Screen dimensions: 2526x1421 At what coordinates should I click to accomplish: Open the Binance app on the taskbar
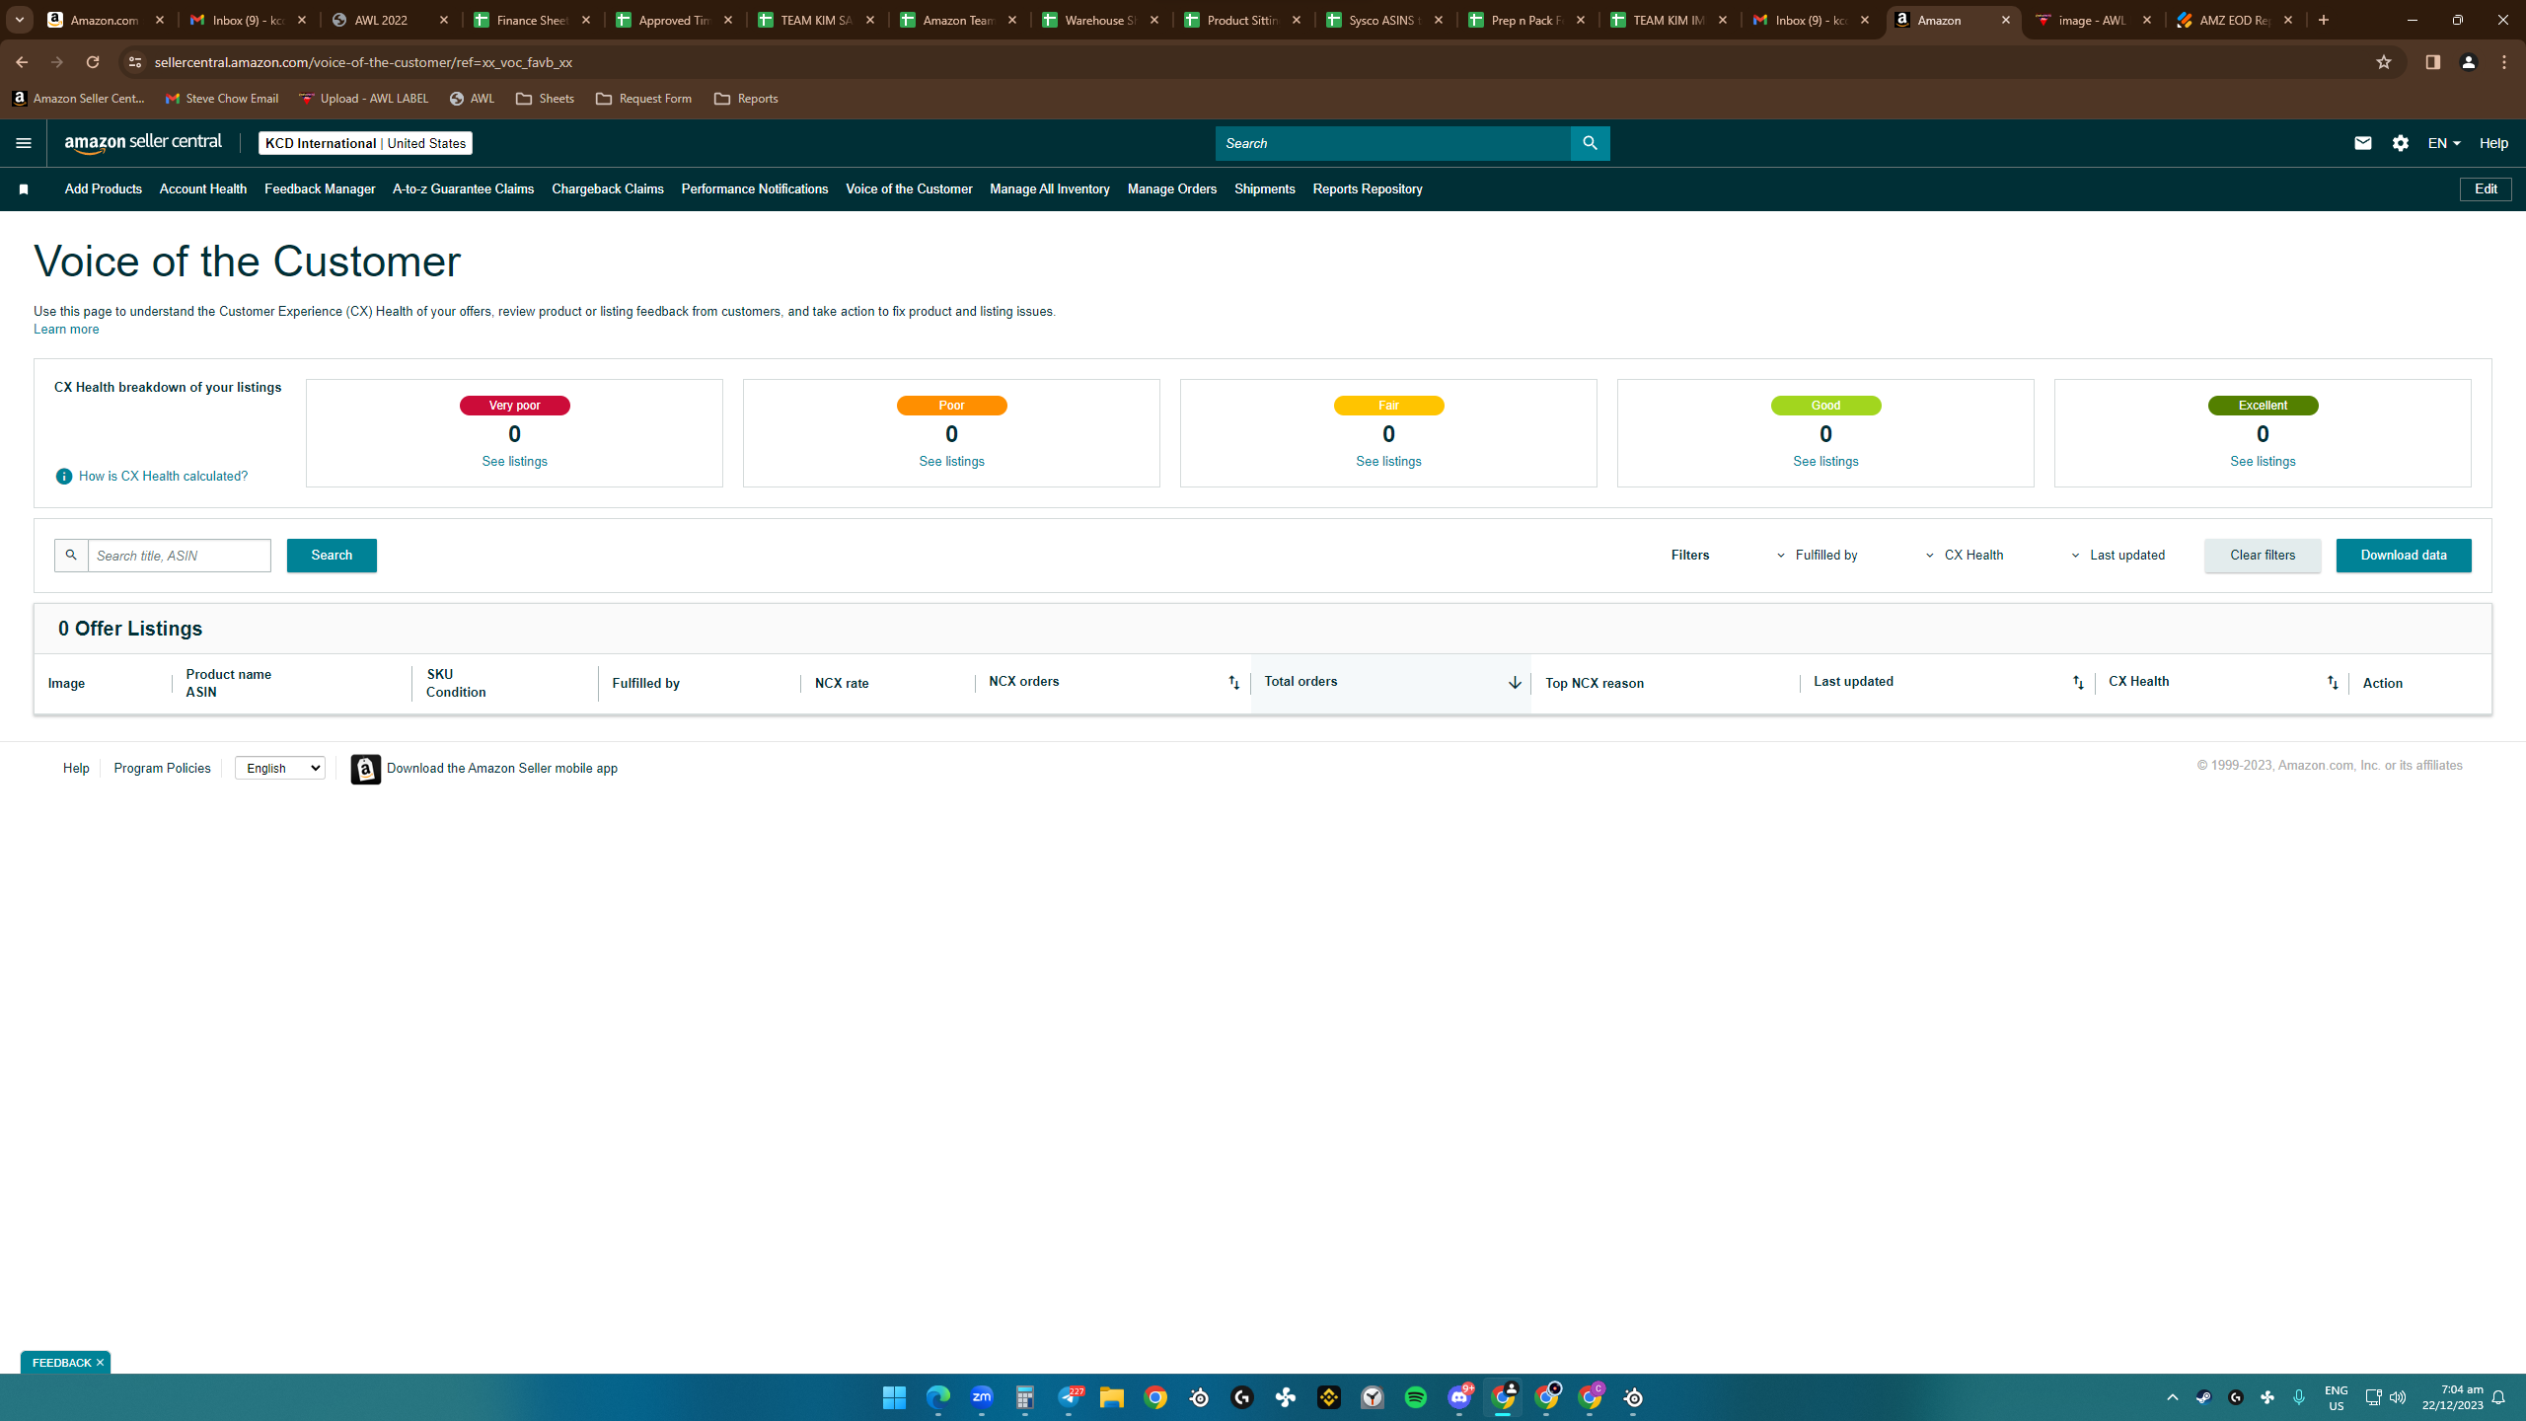pyautogui.click(x=1329, y=1397)
